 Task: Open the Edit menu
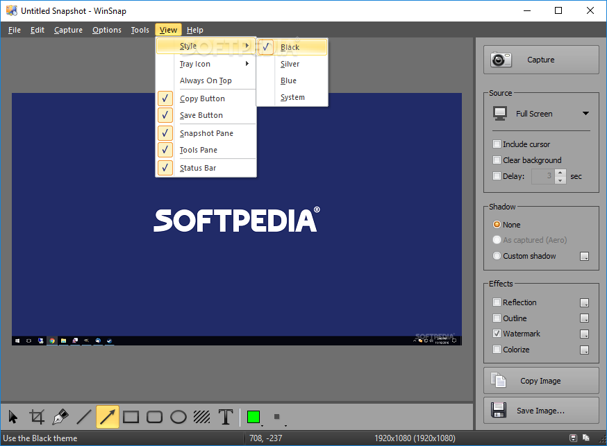[38, 30]
